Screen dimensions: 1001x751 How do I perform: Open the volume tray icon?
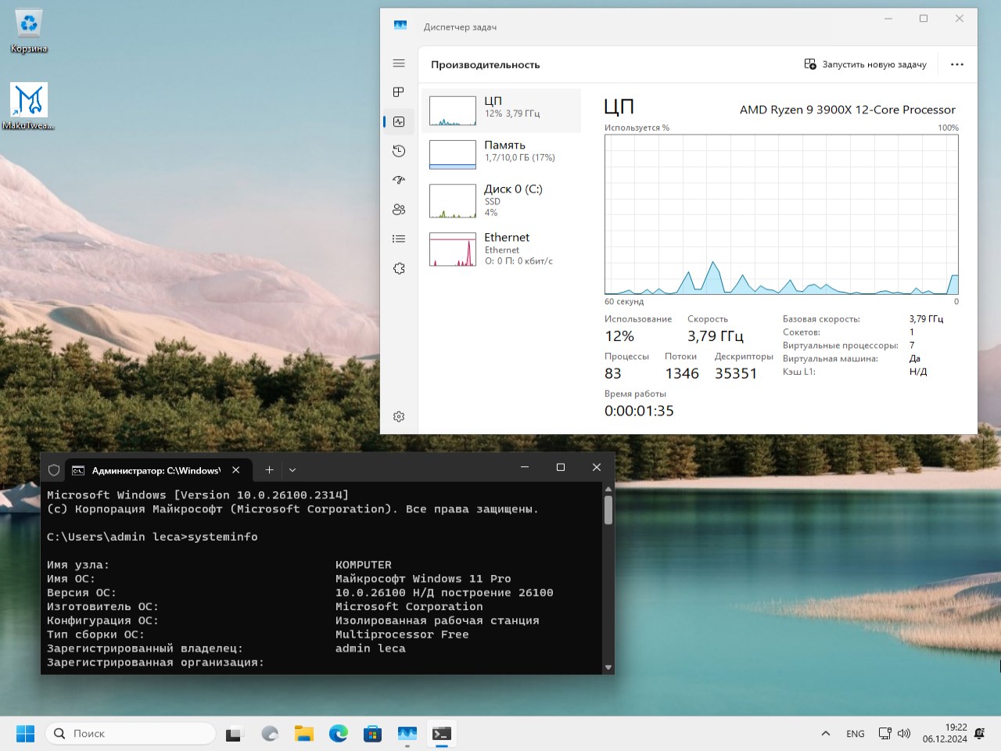[904, 734]
